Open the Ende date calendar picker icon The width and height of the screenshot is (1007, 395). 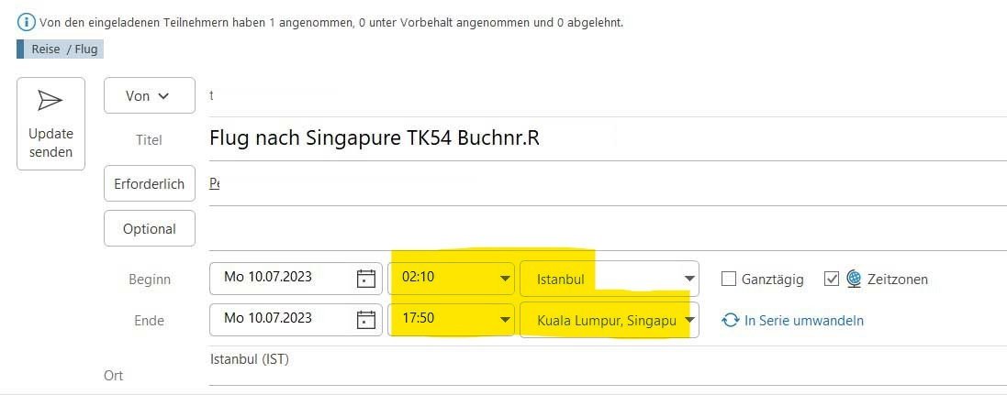[366, 320]
